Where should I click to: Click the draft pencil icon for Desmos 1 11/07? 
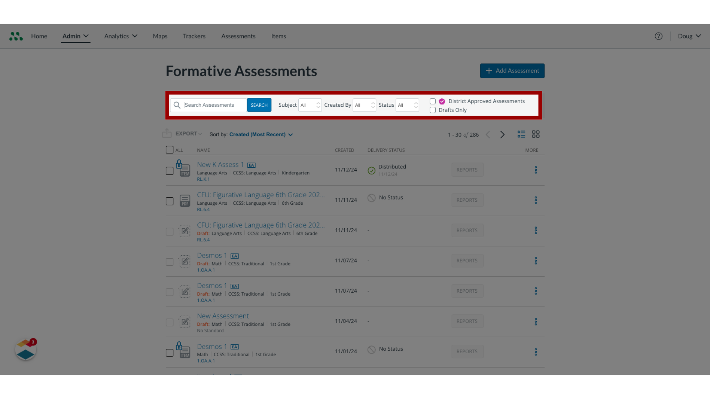184,261
